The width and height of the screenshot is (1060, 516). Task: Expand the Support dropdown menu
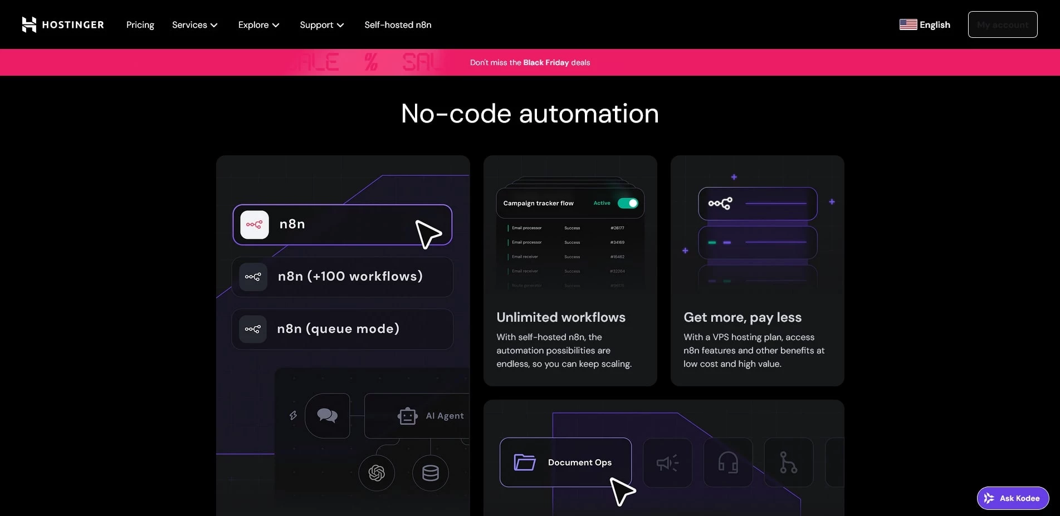321,24
